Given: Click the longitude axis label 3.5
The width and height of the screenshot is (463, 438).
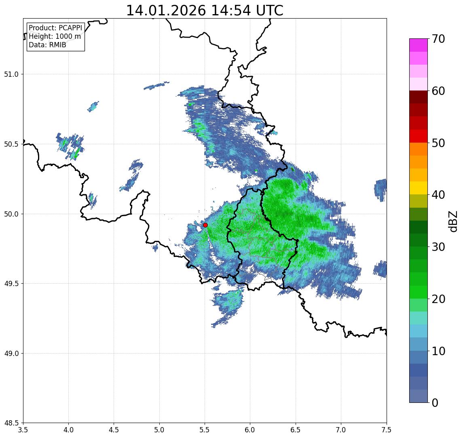Looking at the screenshot, I should tap(23, 430).
